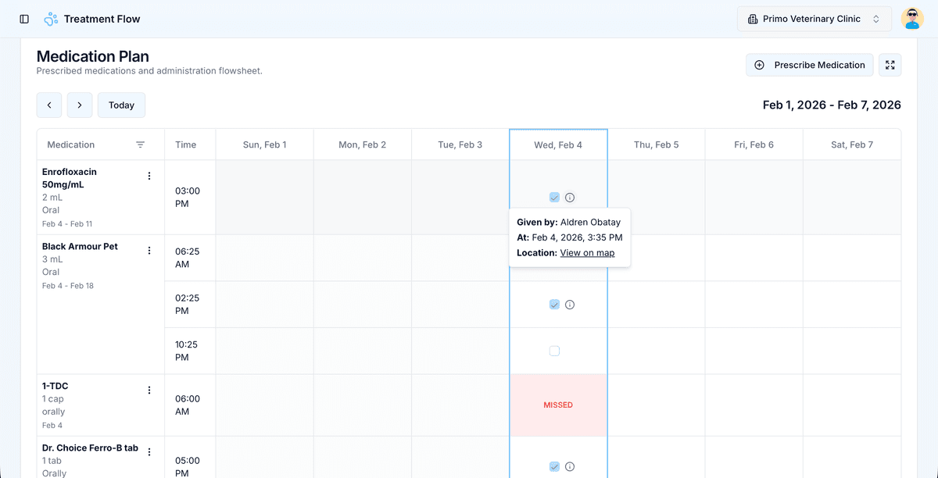Screen dimensions: 938x478
Task: Enter fullscreen with the expand icon
Action: pos(890,65)
